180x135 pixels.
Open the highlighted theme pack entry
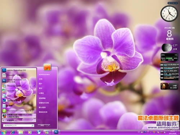[19, 116]
